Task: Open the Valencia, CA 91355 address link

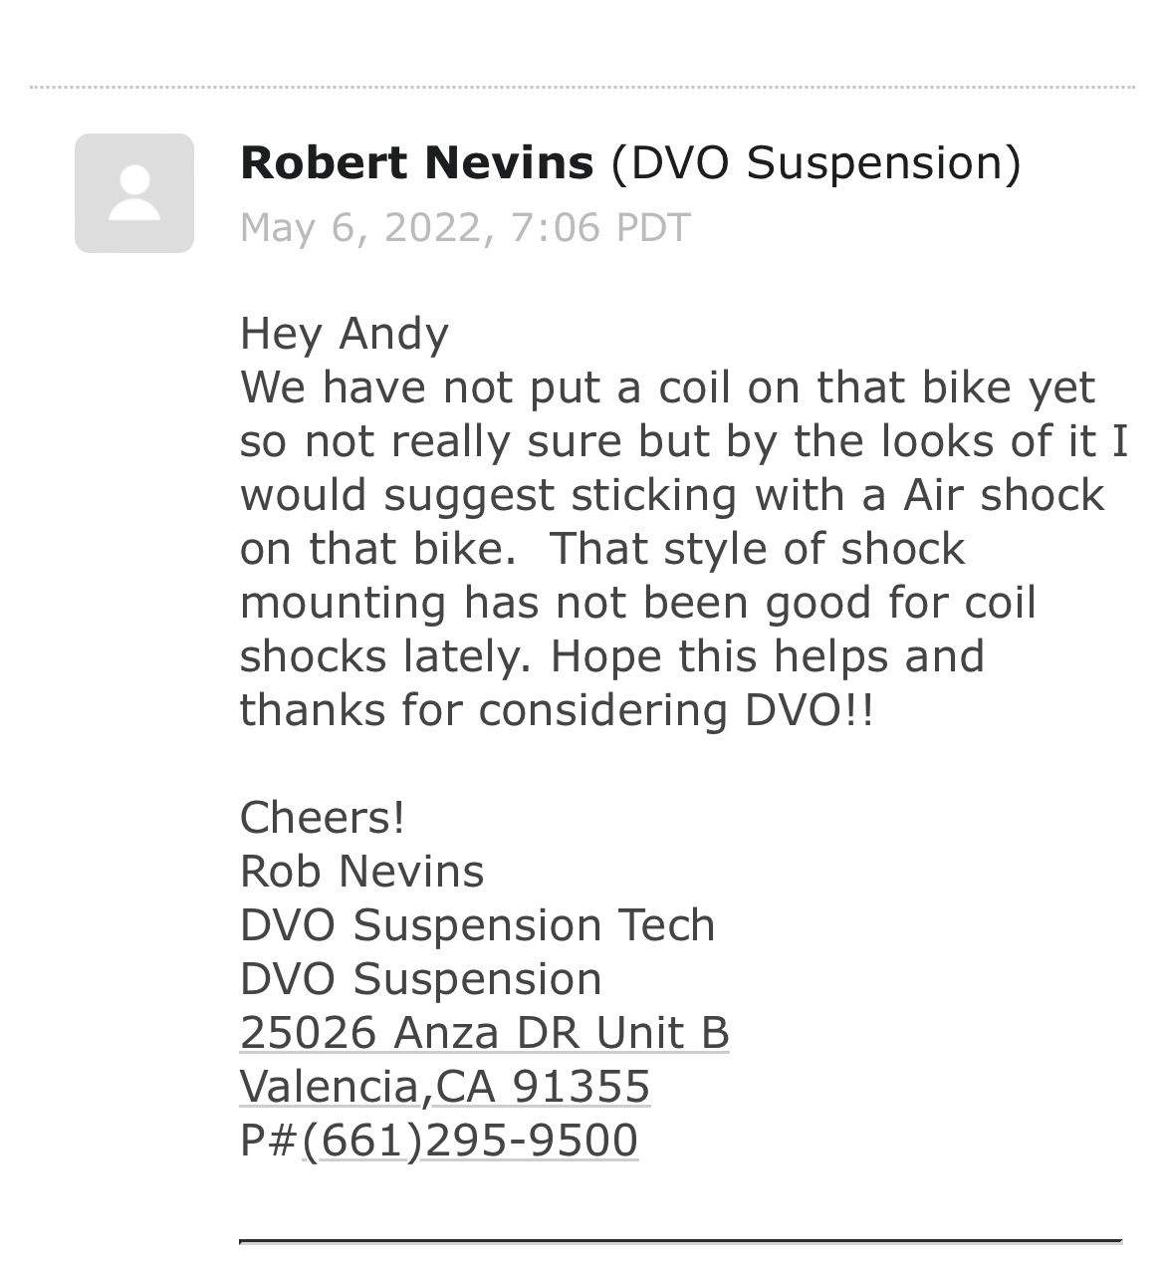Action: (444, 1087)
